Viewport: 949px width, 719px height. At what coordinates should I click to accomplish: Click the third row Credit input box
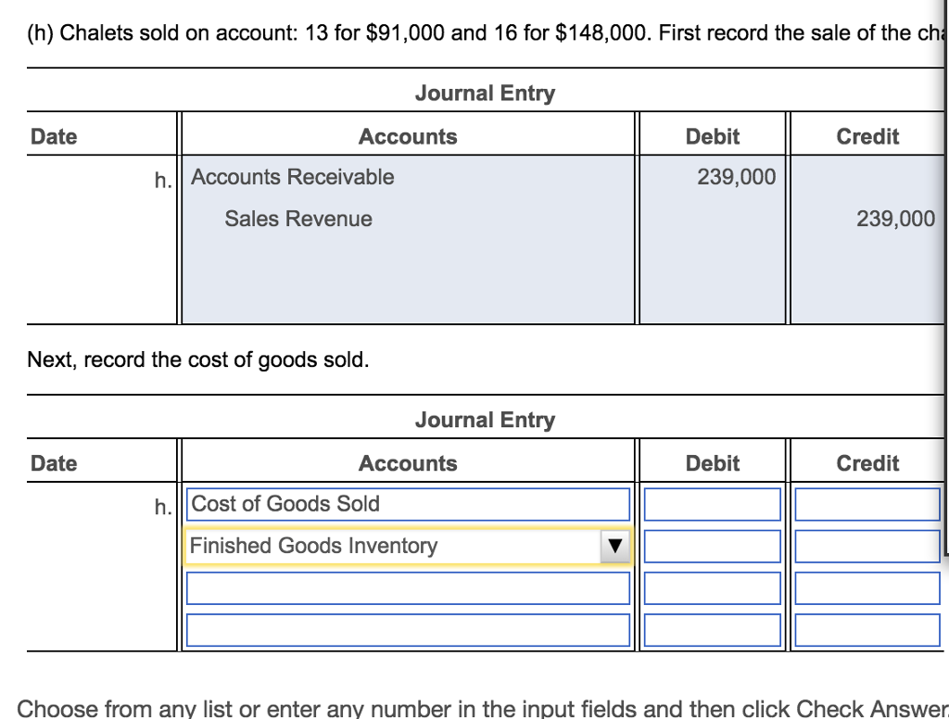(x=867, y=587)
